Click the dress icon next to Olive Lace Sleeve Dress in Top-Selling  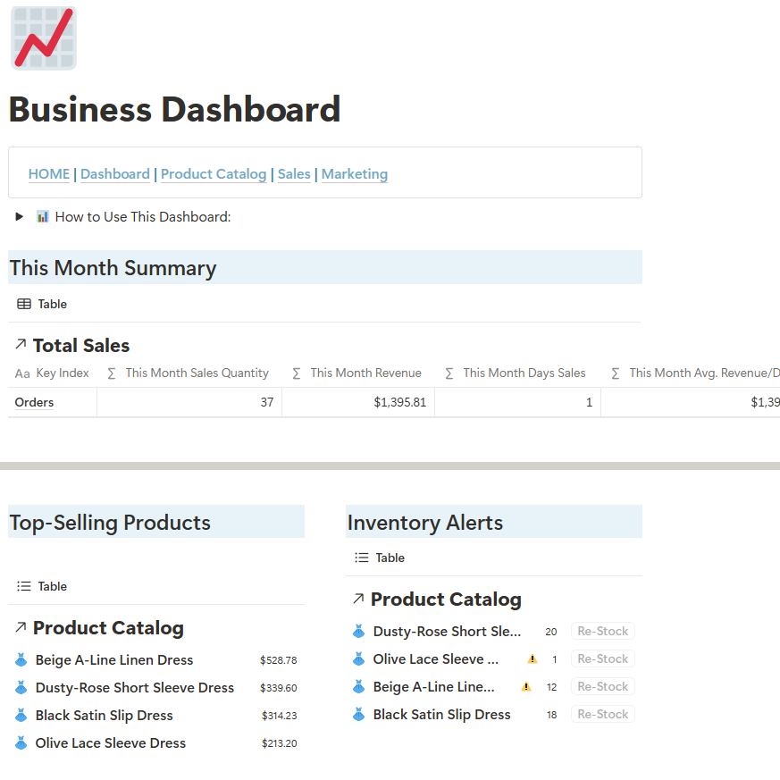pos(21,743)
